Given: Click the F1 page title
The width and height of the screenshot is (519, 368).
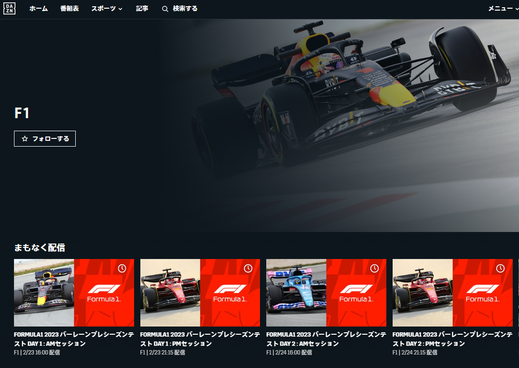Looking at the screenshot, I should 22,113.
